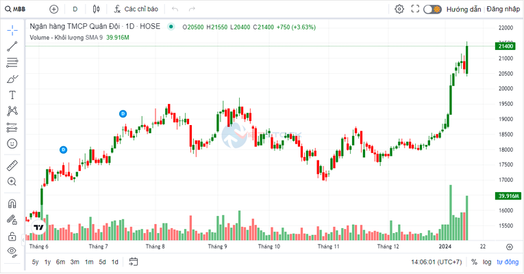
Task: Change the D timeframe interval
Action: pyautogui.click(x=75, y=9)
